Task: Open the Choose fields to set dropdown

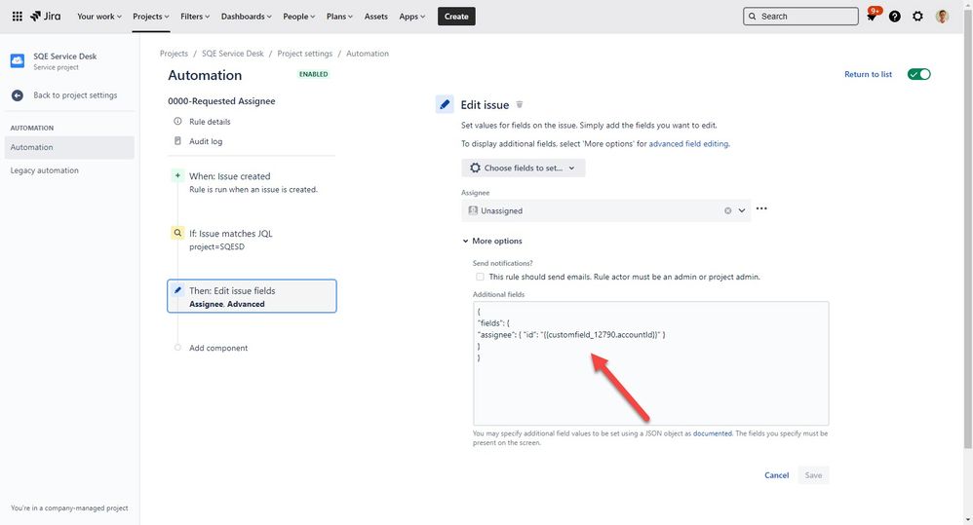Action: click(524, 168)
